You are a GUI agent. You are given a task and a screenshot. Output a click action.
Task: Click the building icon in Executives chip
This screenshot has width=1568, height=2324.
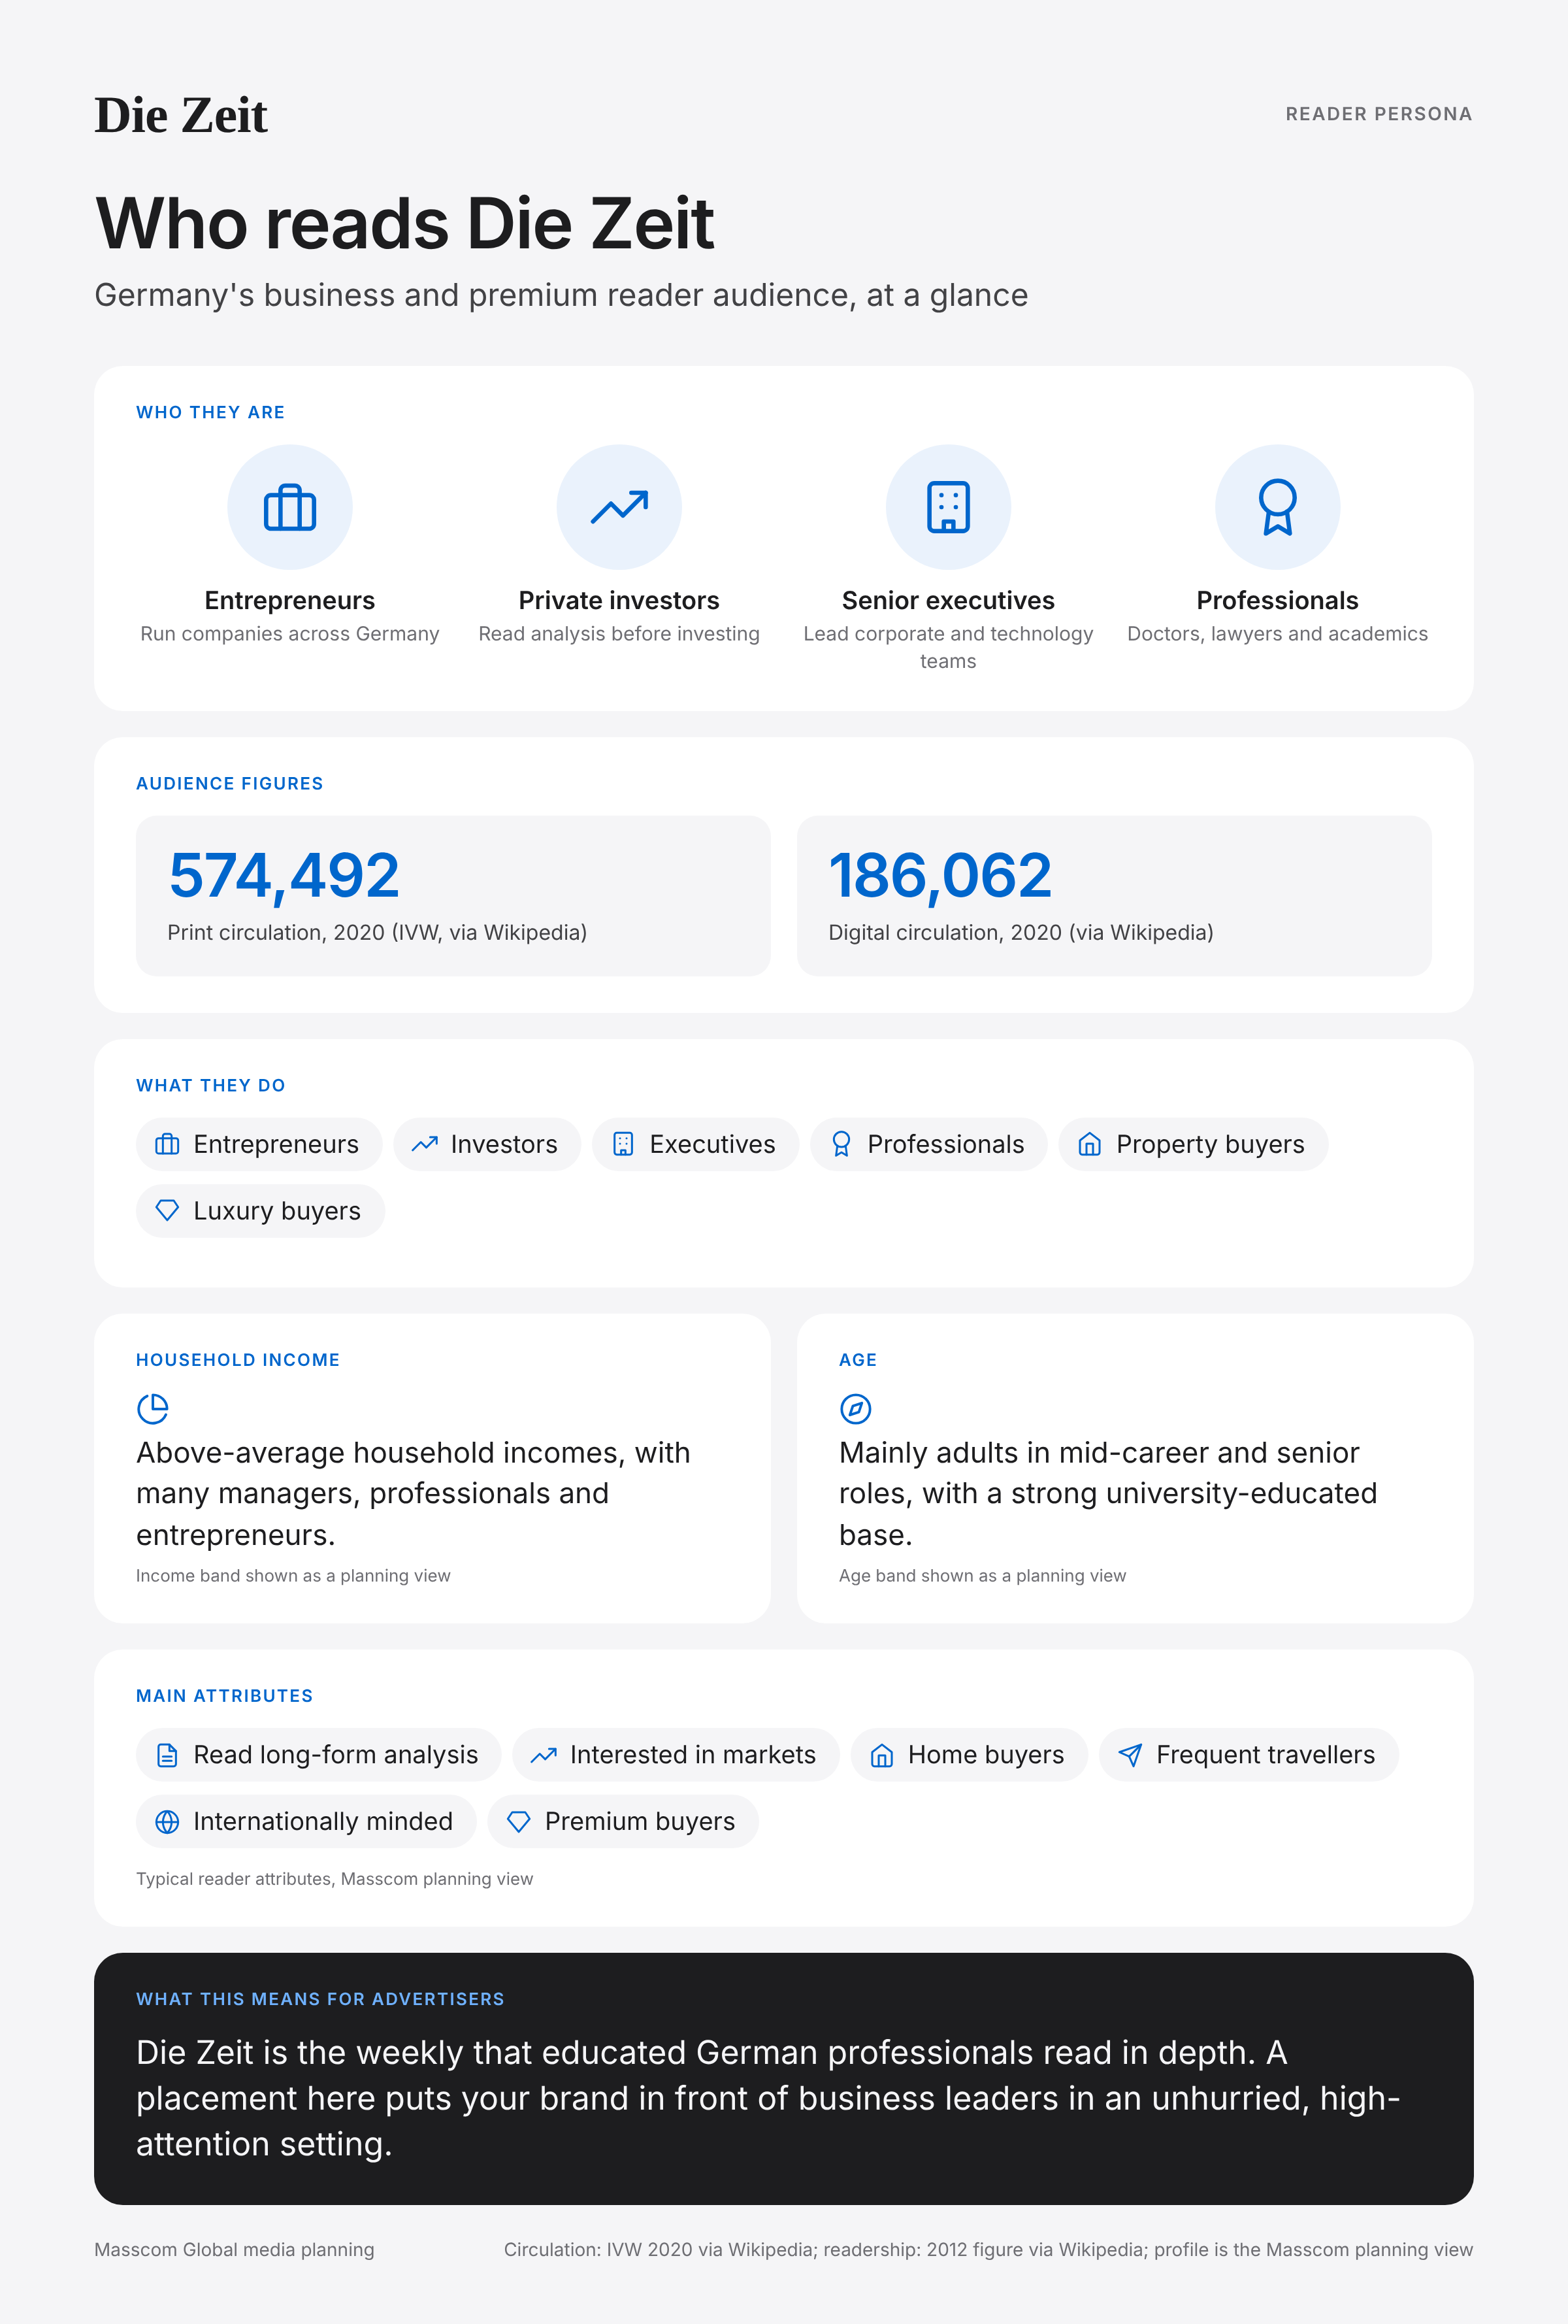[623, 1144]
